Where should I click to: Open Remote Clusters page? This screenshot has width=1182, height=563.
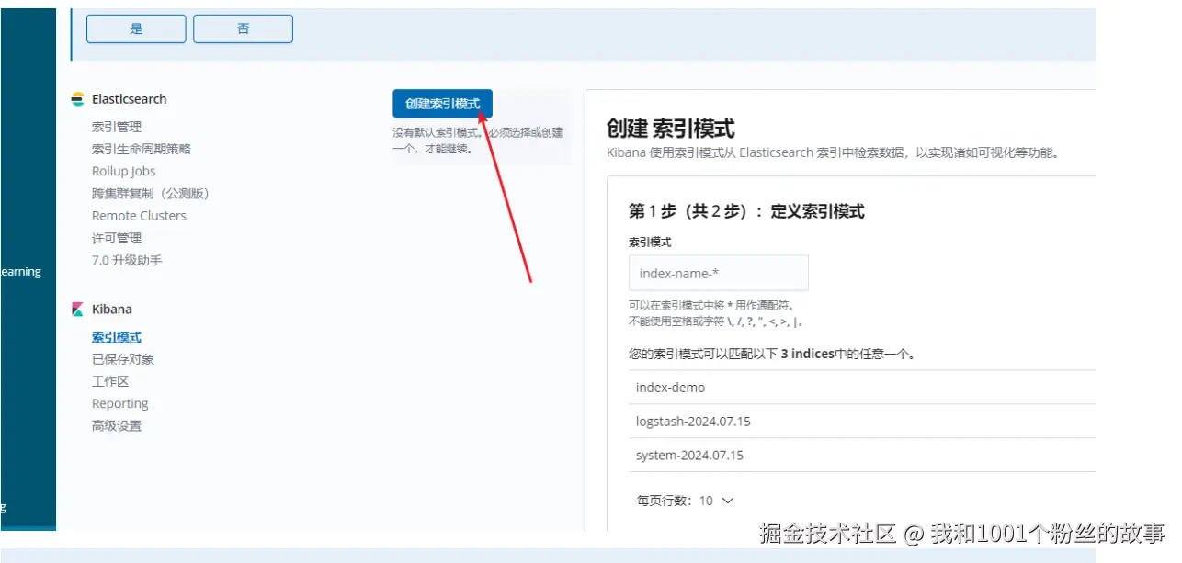pyautogui.click(x=139, y=216)
